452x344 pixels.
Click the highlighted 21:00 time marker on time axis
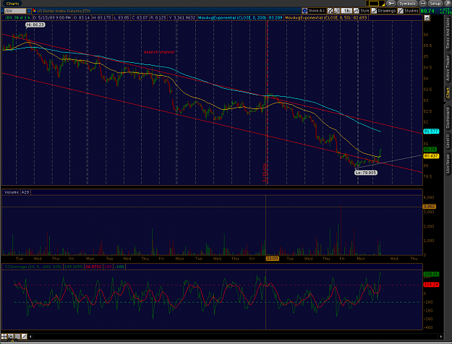[272, 259]
